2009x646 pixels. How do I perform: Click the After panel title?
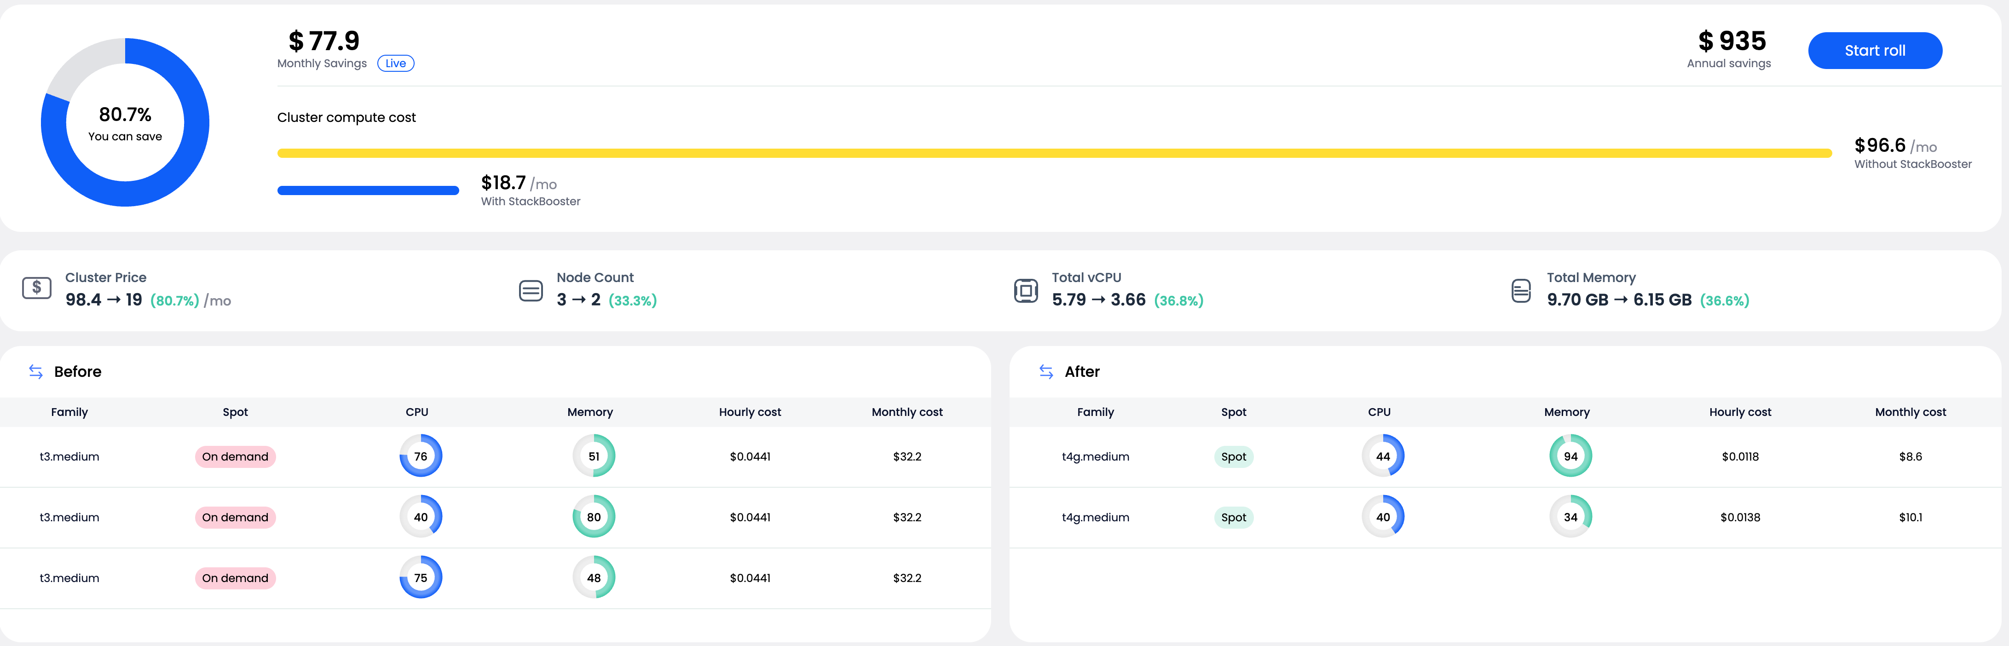click(x=1082, y=371)
